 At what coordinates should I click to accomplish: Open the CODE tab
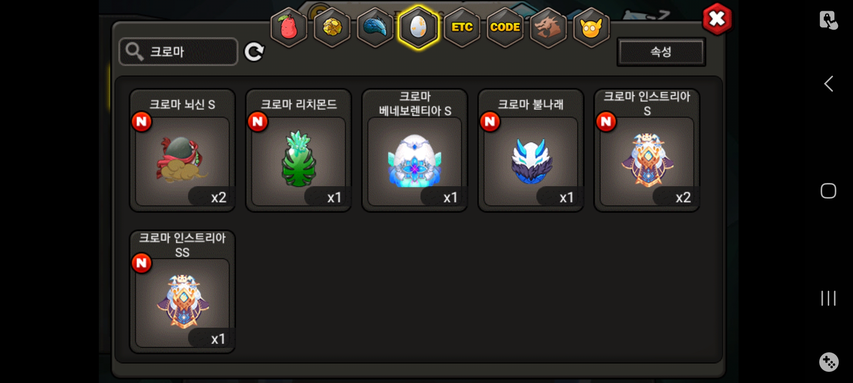[505, 28]
